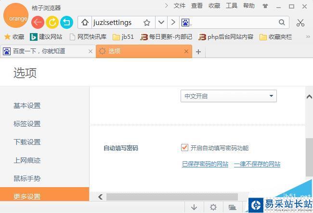The image size is (313, 213).
Task: Click the vertical scrollbar thumb
Action: pyautogui.click(x=309, y=157)
